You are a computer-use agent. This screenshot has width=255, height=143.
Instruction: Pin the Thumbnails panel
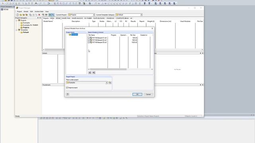pyautogui.click(x=200, y=85)
